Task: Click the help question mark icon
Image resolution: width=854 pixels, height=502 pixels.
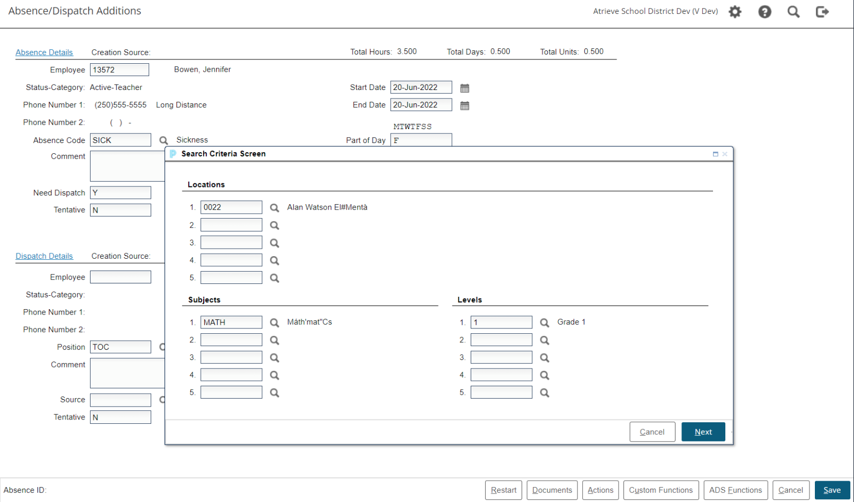Action: pos(764,12)
